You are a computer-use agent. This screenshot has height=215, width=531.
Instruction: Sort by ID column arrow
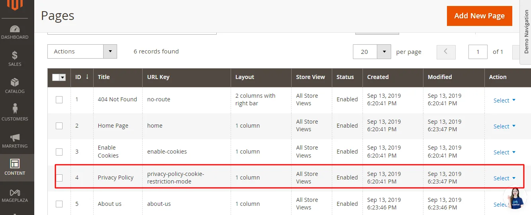click(87, 77)
